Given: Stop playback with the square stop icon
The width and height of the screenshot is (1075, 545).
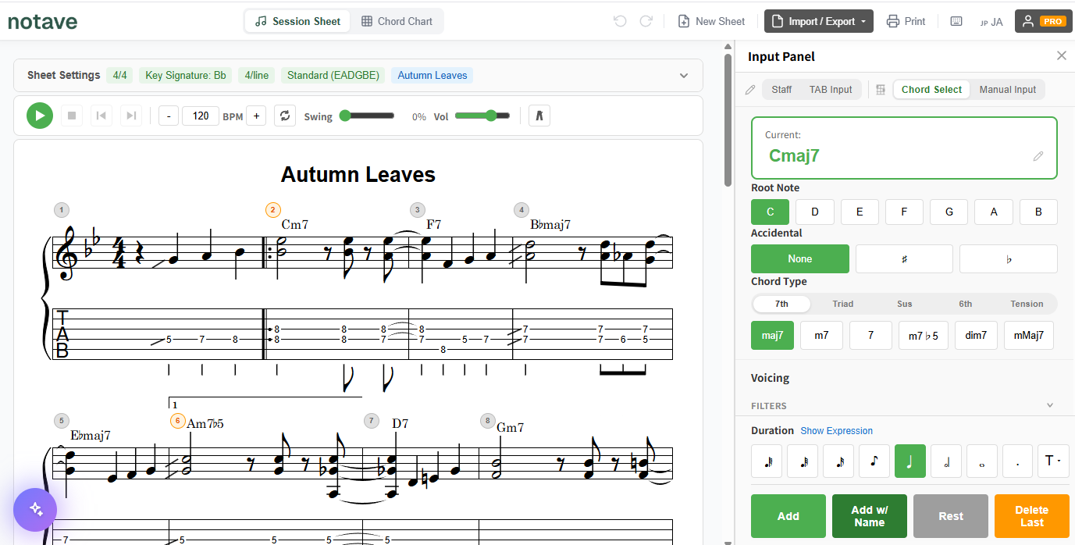Looking at the screenshot, I should coord(72,116).
